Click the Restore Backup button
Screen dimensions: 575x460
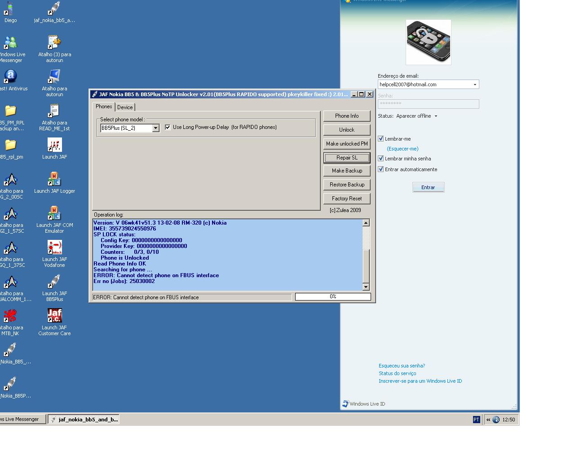347,185
